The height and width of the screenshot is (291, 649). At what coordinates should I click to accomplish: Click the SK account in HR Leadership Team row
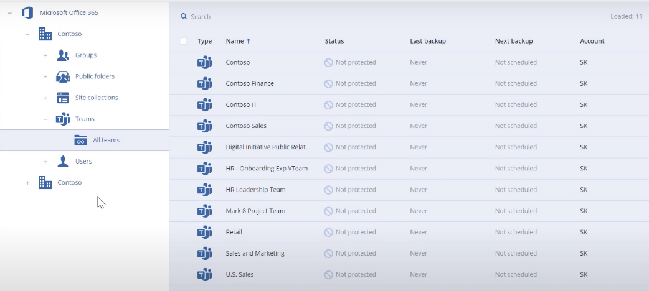coord(584,190)
